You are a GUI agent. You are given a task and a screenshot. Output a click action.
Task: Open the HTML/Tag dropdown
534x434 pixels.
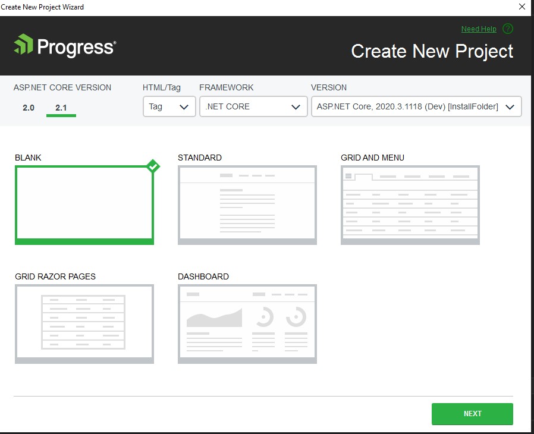(169, 106)
